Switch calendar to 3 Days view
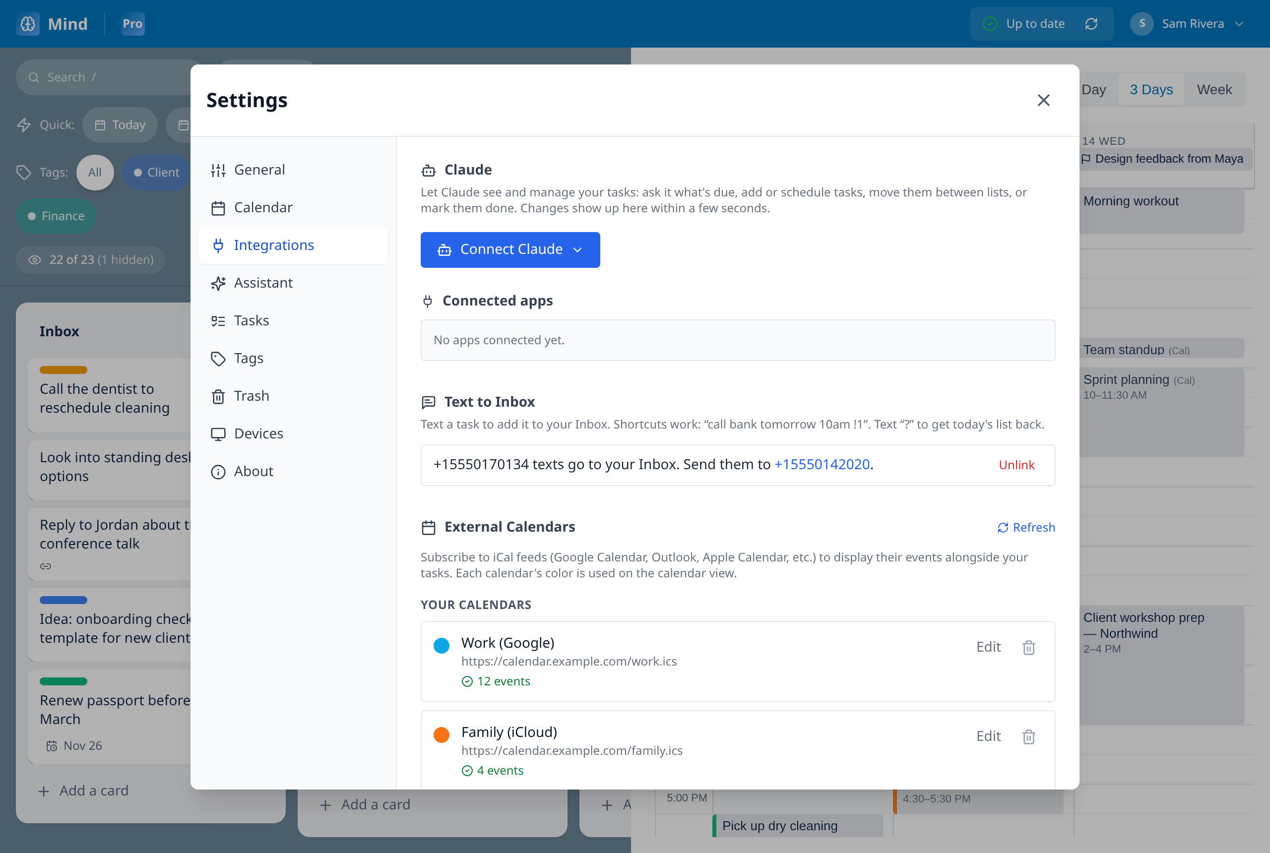1270x853 pixels. (x=1151, y=90)
